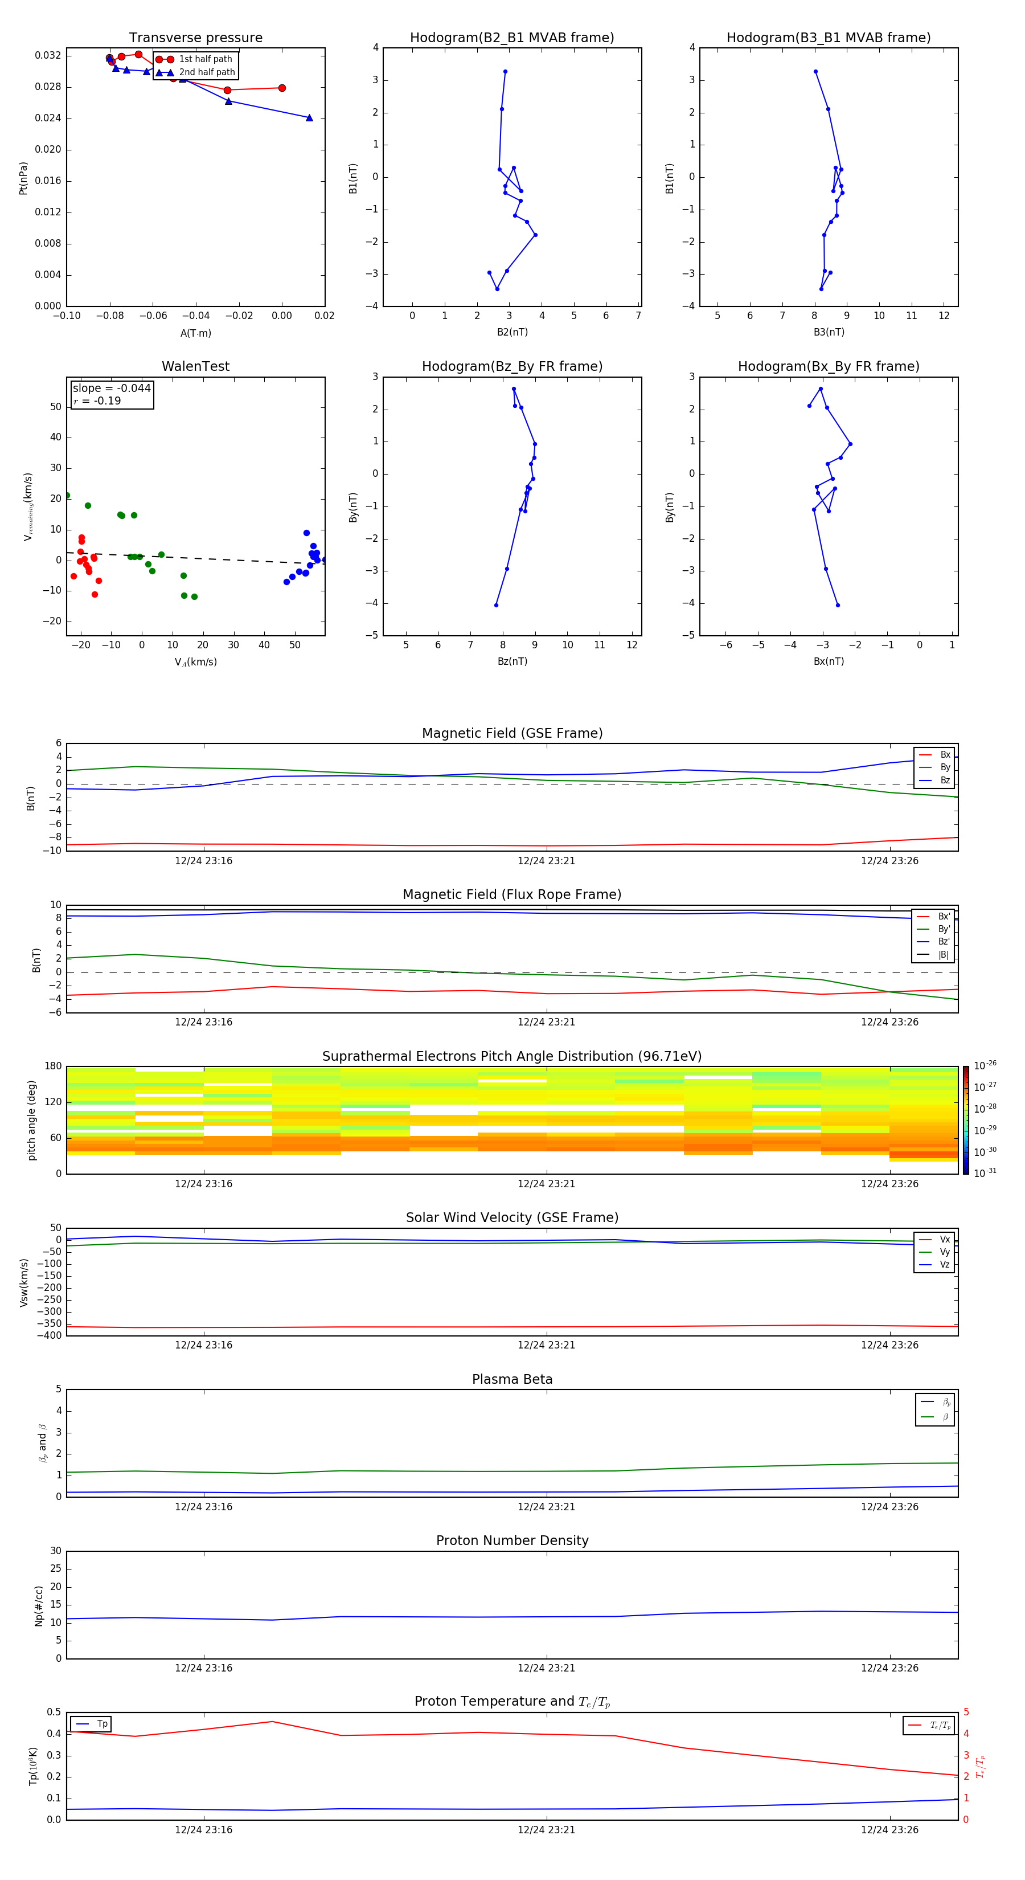Click the βp entry in Plasma Beta legend
The image size is (1025, 1880).
point(935,1401)
